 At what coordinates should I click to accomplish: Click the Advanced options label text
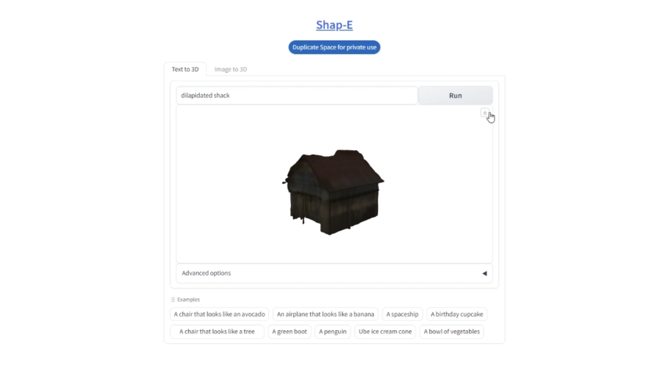[x=206, y=273]
